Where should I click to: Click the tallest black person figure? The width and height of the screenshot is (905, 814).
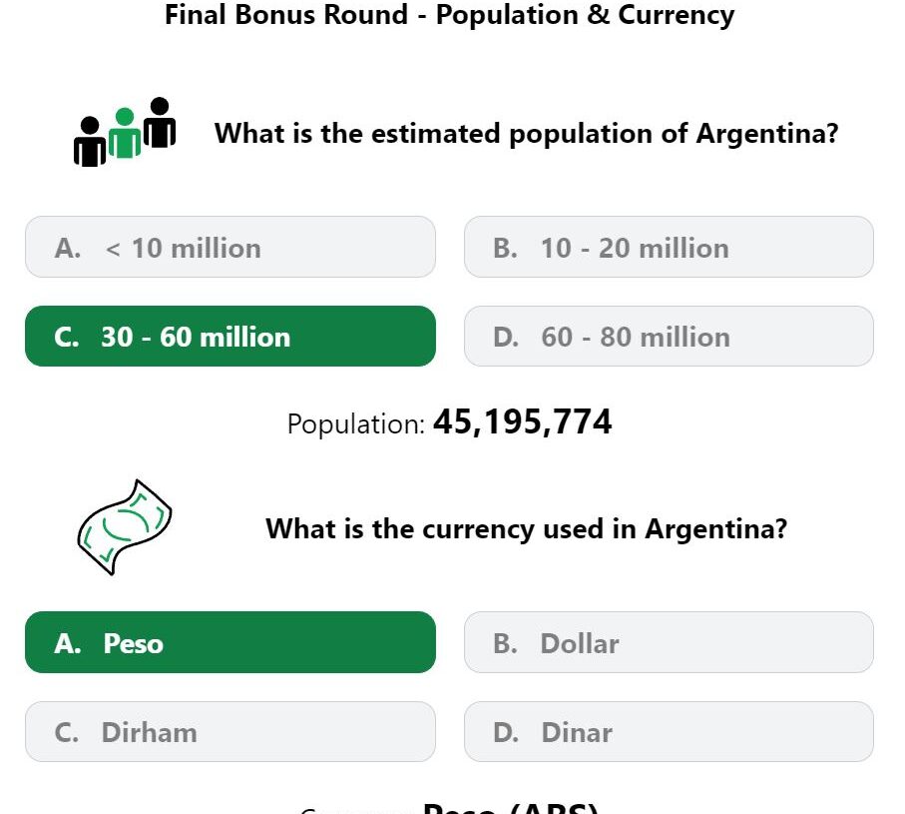[160, 122]
